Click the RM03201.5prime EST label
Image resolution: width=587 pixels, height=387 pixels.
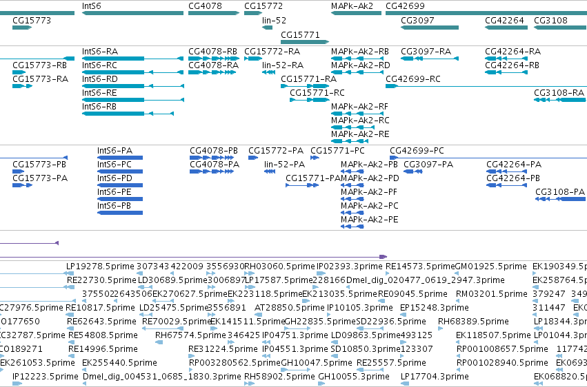click(x=492, y=294)
